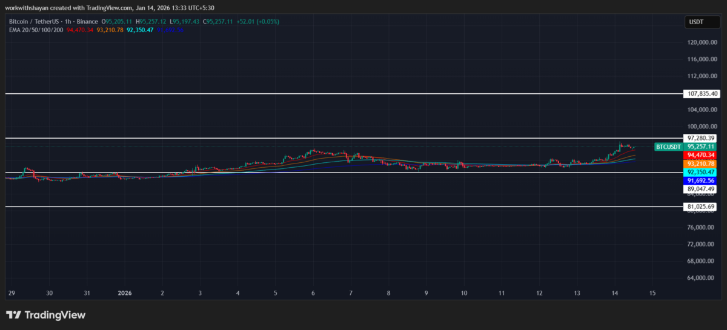
Task: Click date 5 on the time axis
Action: coord(276,292)
